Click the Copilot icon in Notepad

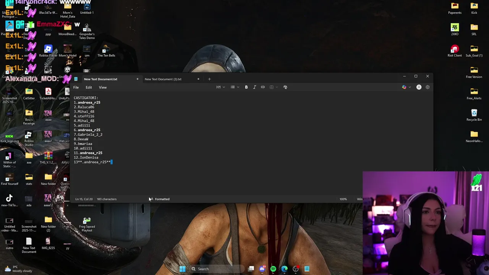point(404,87)
